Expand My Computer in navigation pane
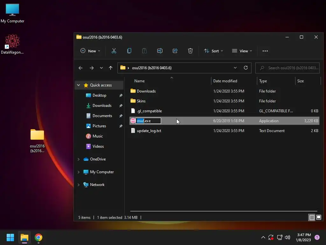Image resolution: width=326 pixels, height=245 pixels. (x=78, y=172)
